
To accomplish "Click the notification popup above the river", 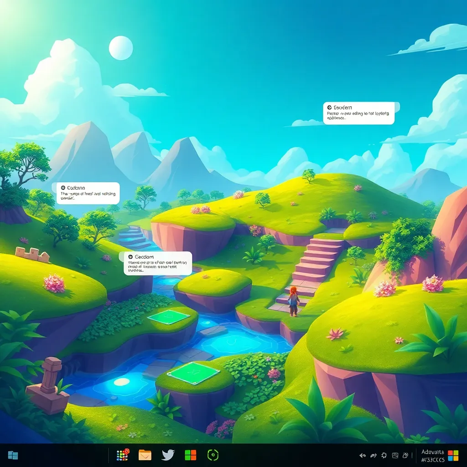I will click(x=158, y=263).
